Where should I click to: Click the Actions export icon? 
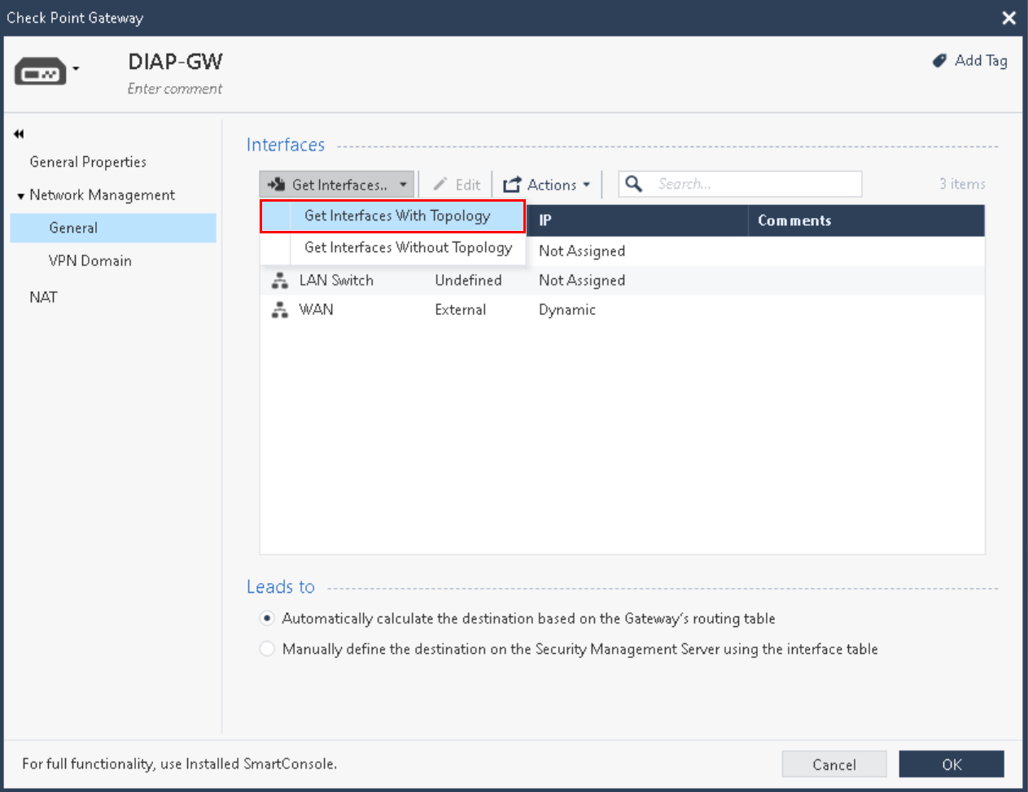point(512,185)
